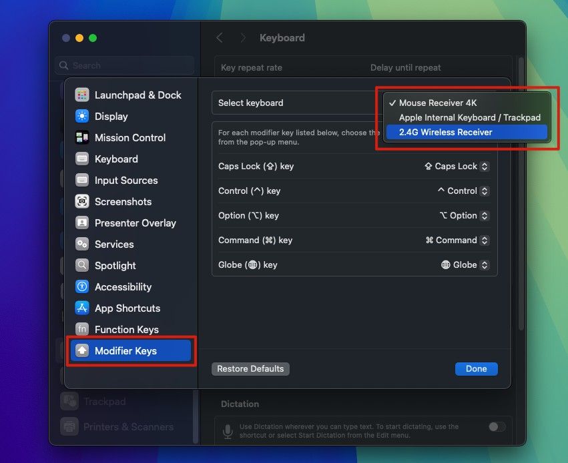The width and height of the screenshot is (568, 463).
Task: Click the "Delay until repeat" label
Action: tap(405, 67)
